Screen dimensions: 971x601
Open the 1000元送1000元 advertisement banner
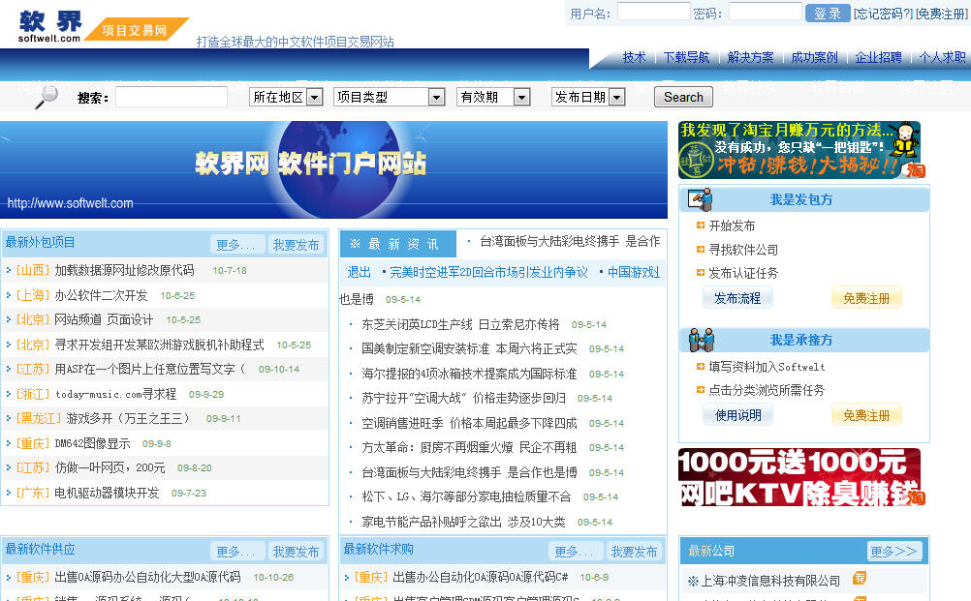click(x=799, y=477)
